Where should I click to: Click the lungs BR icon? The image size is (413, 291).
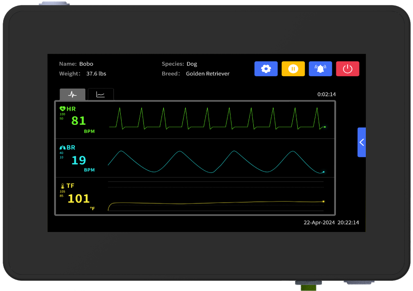click(x=63, y=148)
